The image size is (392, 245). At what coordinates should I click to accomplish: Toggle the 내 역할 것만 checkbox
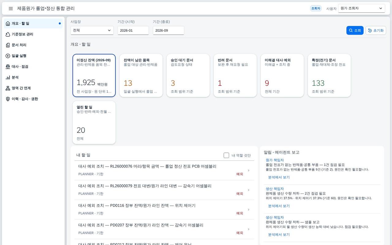226,155
